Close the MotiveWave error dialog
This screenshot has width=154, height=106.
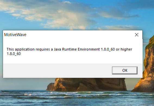[137, 35]
